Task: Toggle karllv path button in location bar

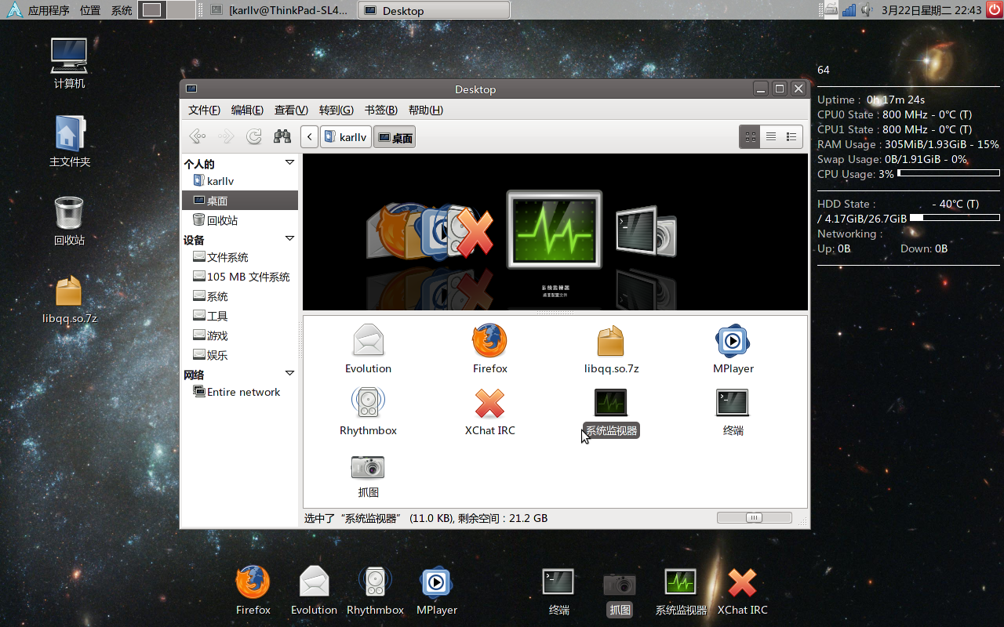Action: coord(345,137)
